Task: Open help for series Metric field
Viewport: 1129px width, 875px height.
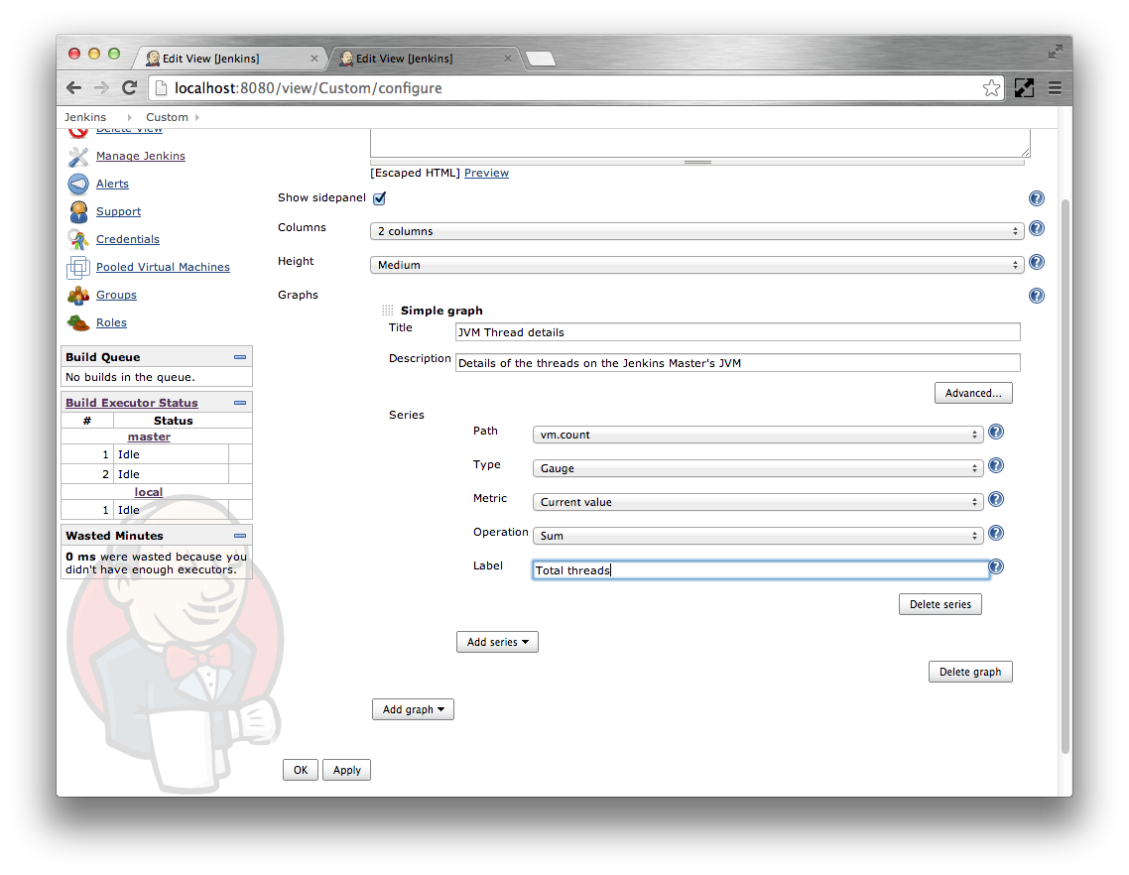Action: click(x=996, y=499)
